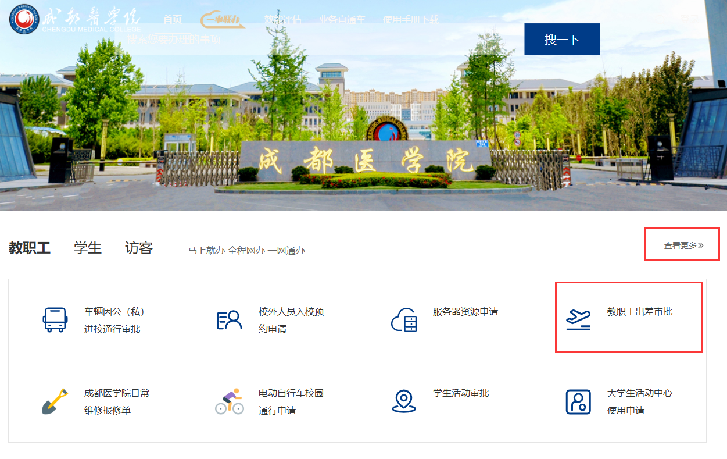Click the student activity center usage icon
Screen dimensions: 727x459
[578, 401]
